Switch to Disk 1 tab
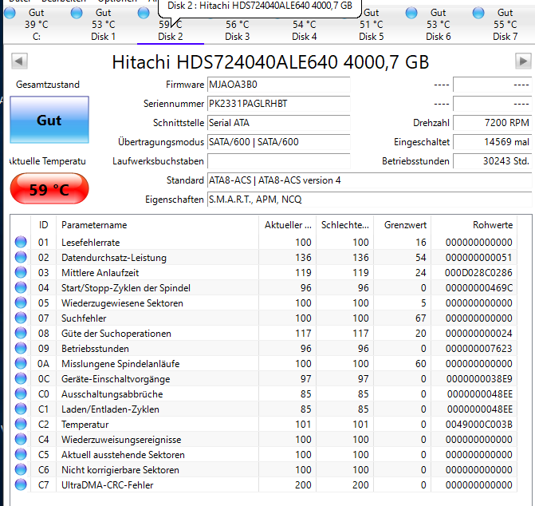Screen dimensions: 535x506 pyautogui.click(x=104, y=25)
